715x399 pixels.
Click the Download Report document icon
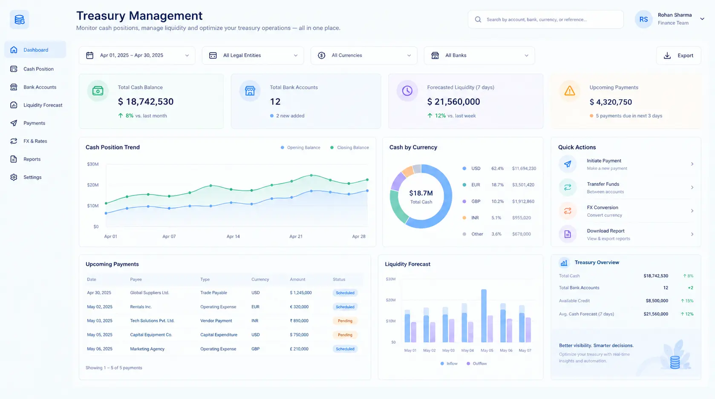pos(568,234)
